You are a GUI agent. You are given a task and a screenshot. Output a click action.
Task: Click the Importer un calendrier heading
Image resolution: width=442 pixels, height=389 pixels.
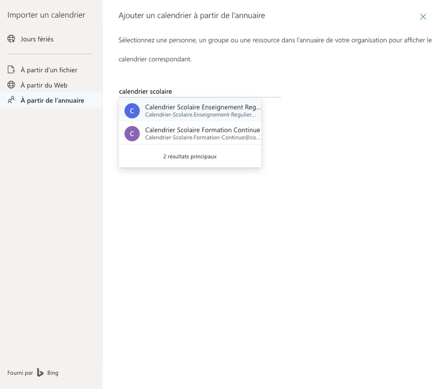(46, 15)
